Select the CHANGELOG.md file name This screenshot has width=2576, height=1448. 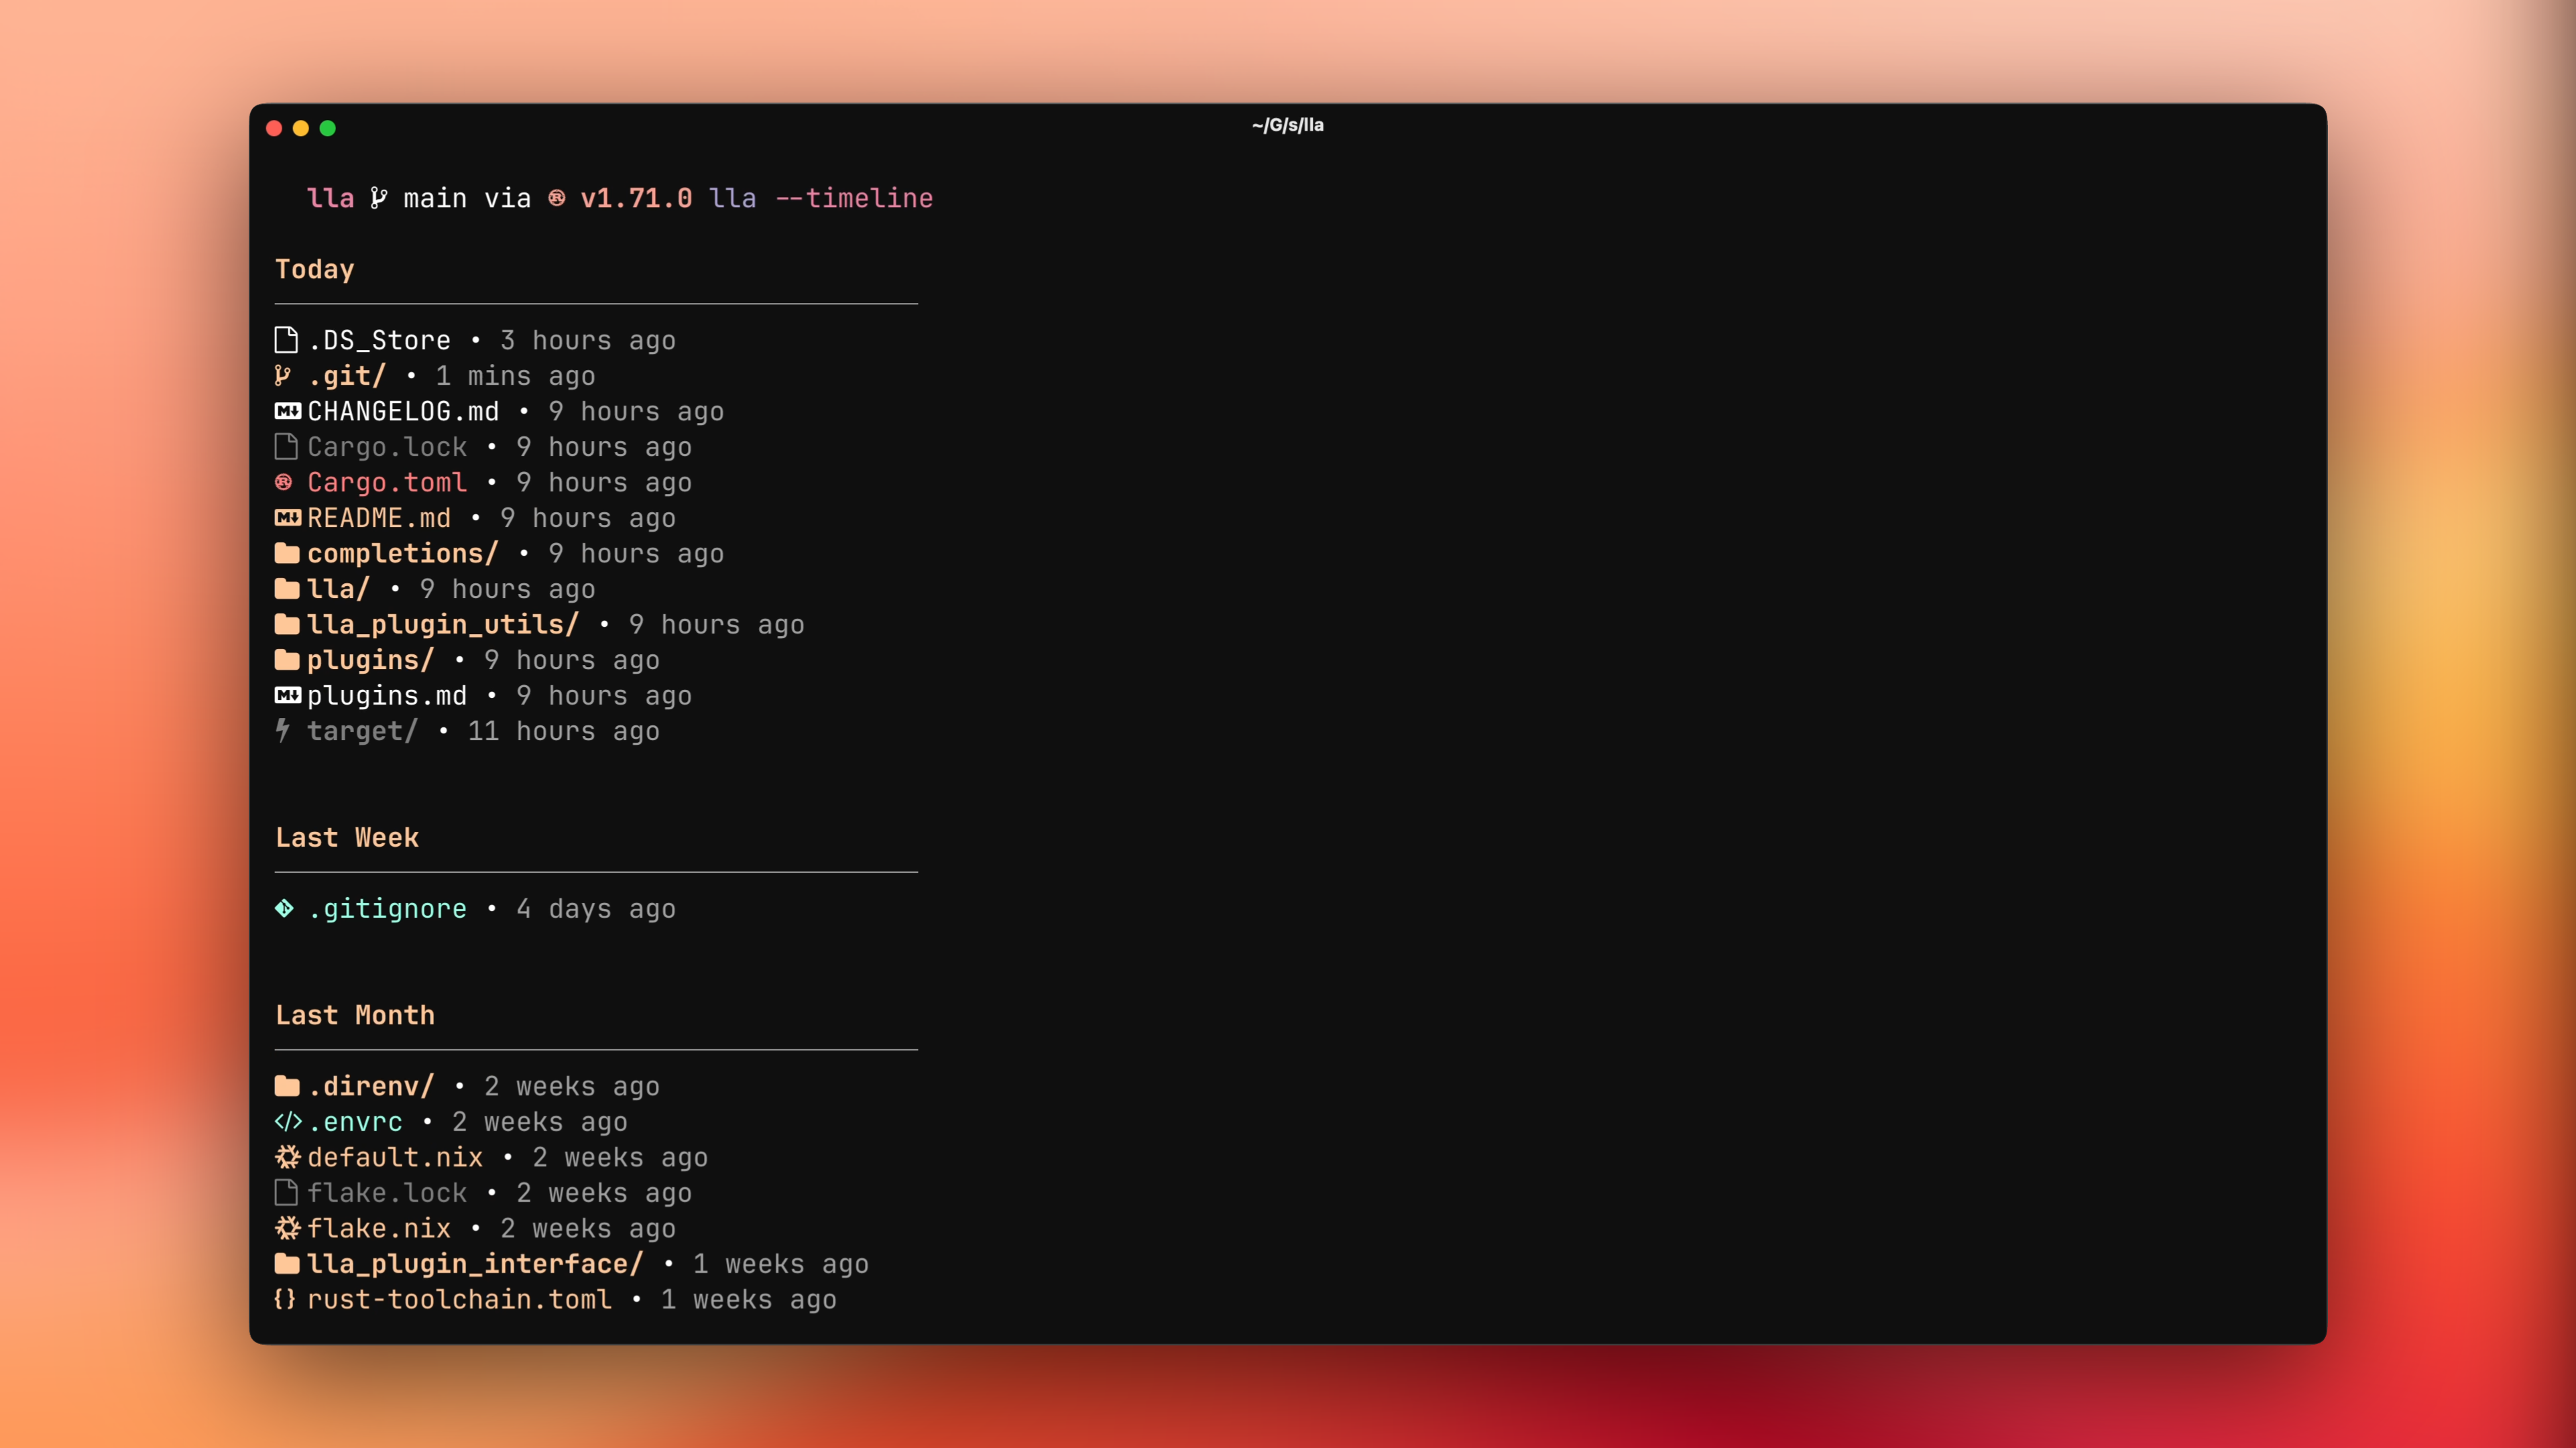[403, 411]
